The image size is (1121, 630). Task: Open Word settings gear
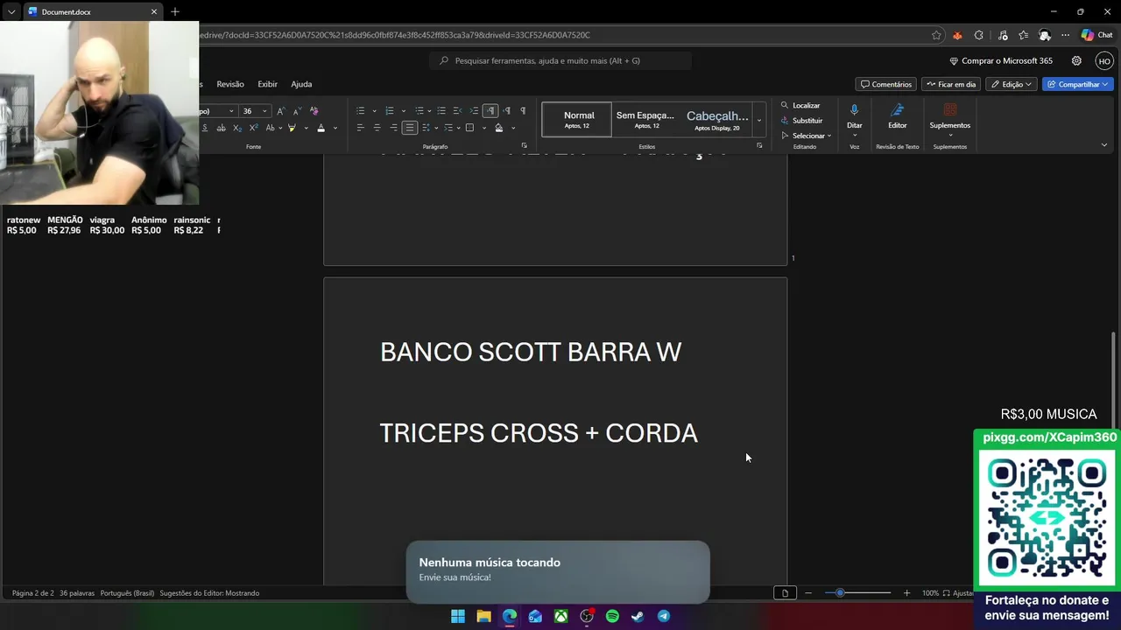1076,61
